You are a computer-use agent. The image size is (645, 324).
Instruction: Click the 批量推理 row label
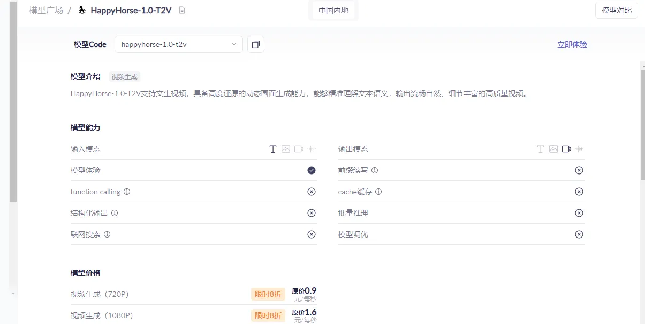[353, 213]
